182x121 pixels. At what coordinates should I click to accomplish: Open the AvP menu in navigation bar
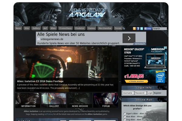pos(45,28)
